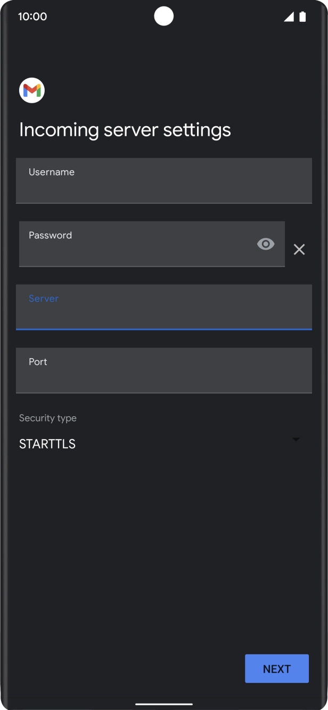Image resolution: width=328 pixels, height=710 pixels.
Task: Tap the camera cutout area
Action: [163, 16]
